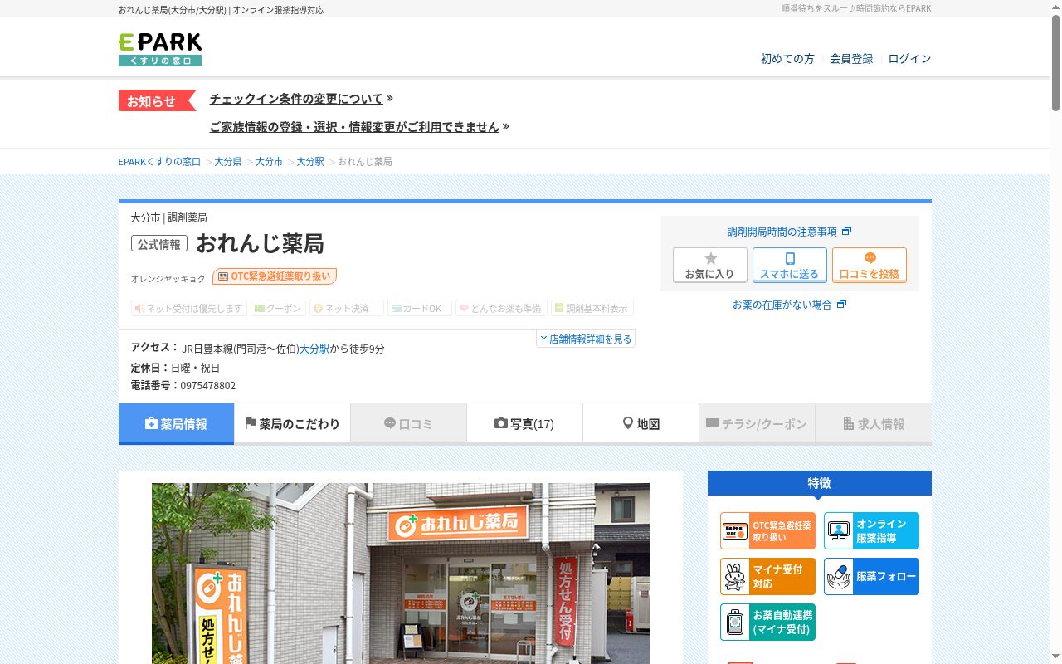Click the 公式情報 label
This screenshot has height=664, width=1062.
159,244
